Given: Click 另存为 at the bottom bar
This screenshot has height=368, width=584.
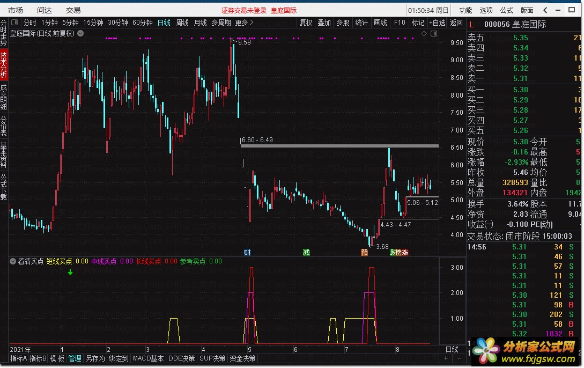Looking at the screenshot, I should pos(95,358).
